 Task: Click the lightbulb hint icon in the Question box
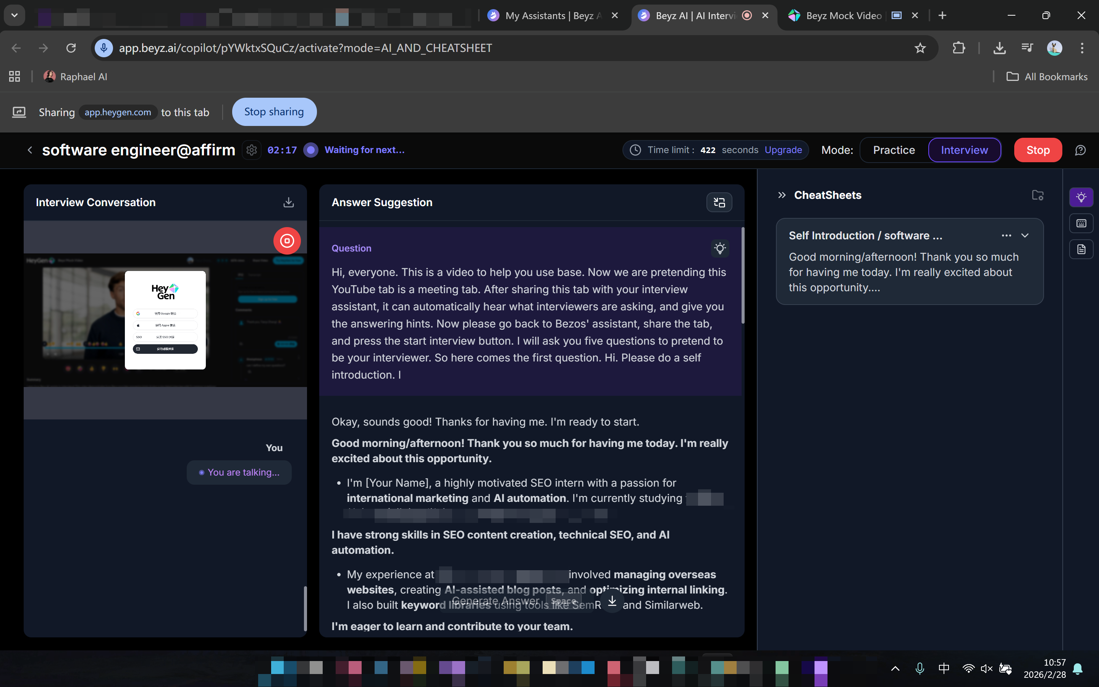[719, 248]
